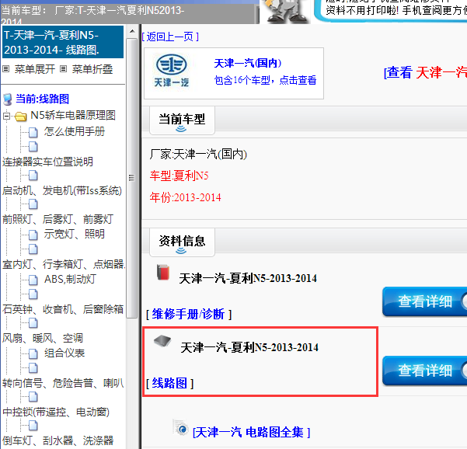Open 维修手册/诊断 link
The width and height of the screenshot is (467, 449).
[x=188, y=314]
